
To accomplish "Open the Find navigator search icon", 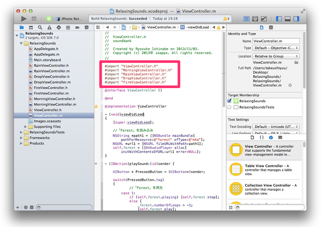I will pos(40,28).
